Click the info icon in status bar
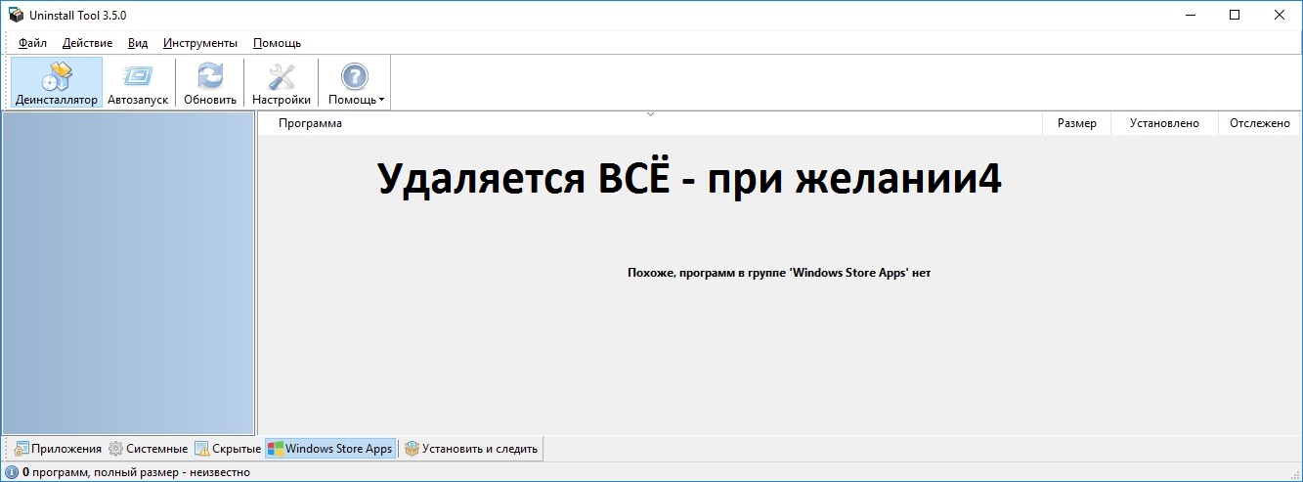This screenshot has height=482, width=1303. pos(12,472)
